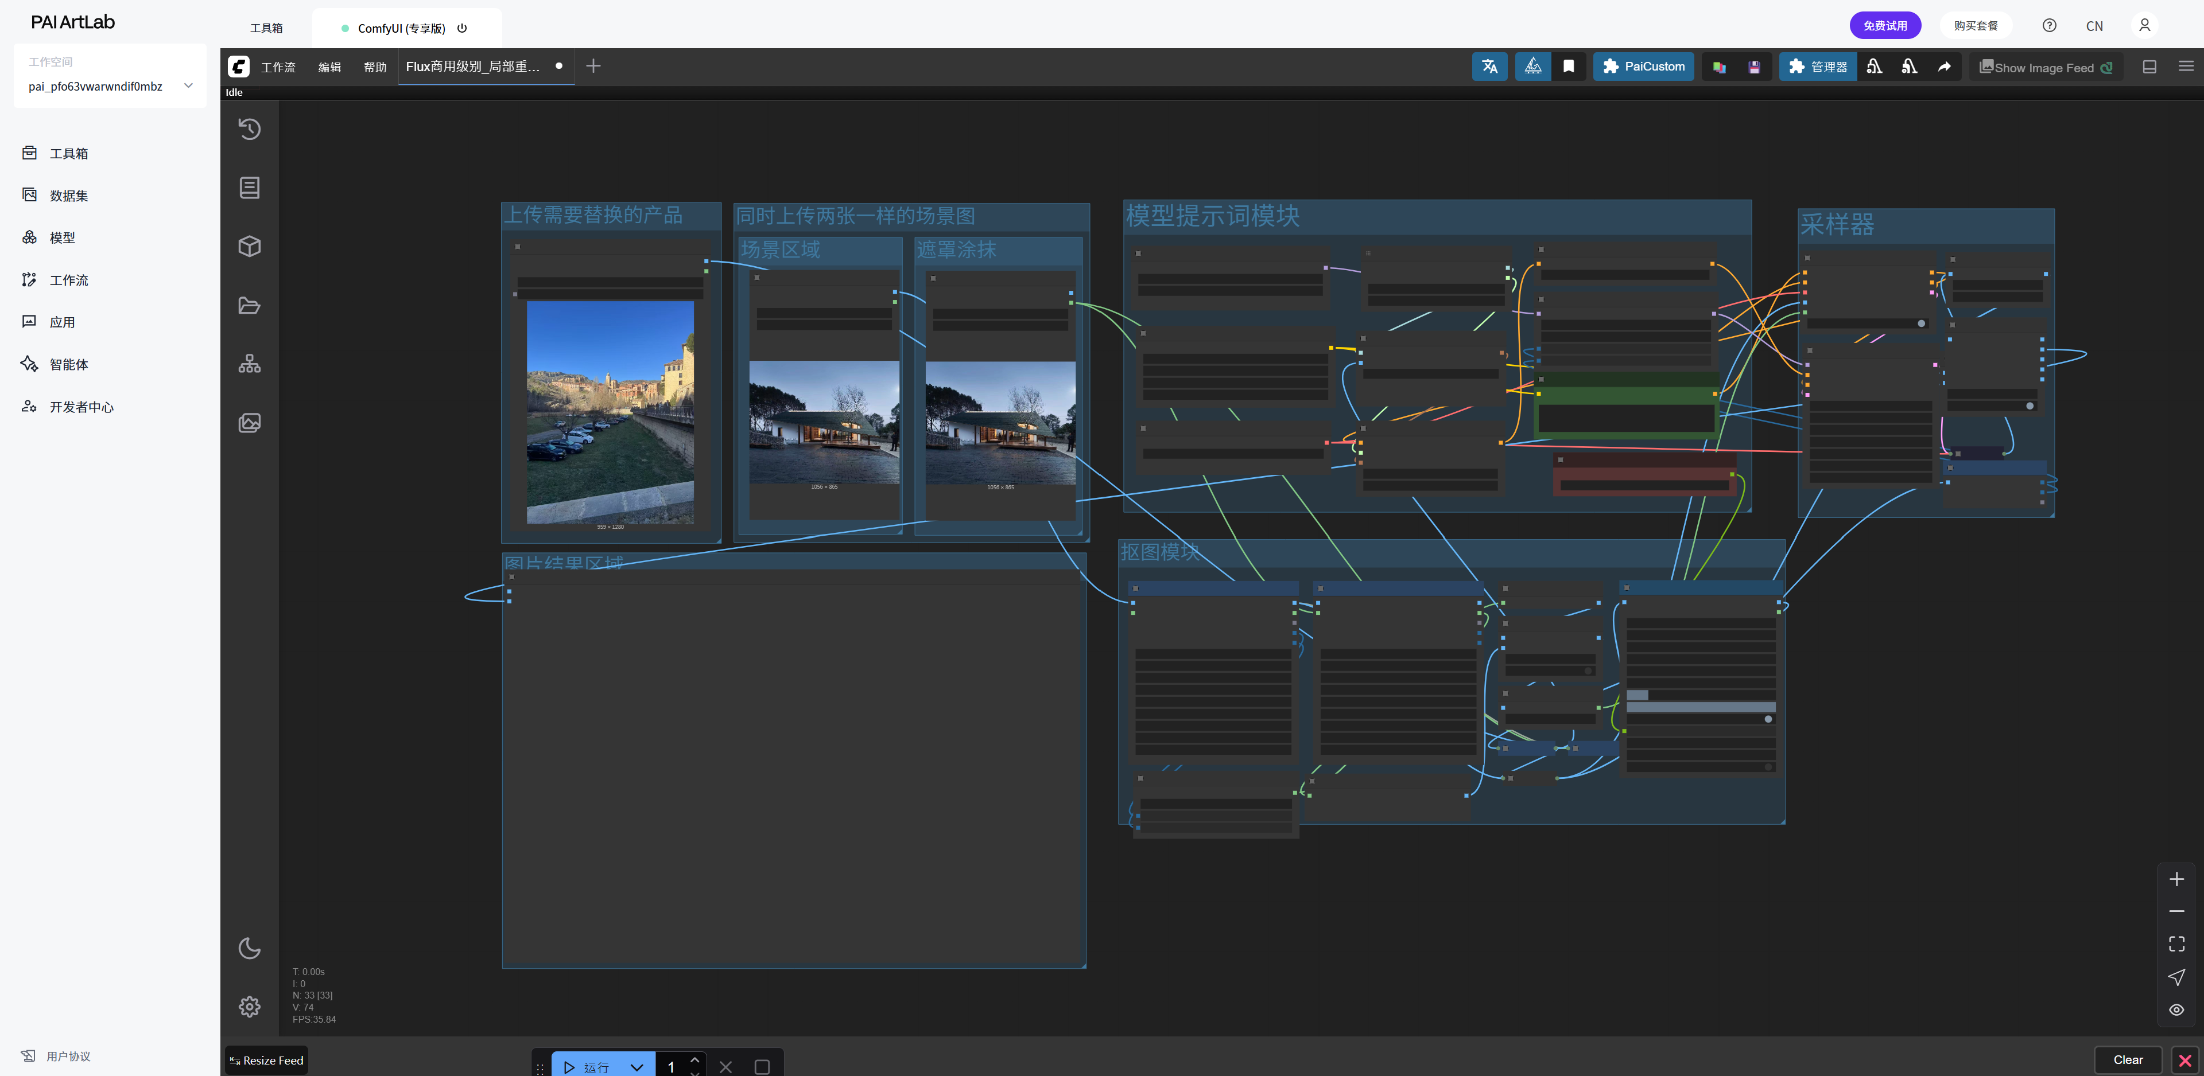The image size is (2204, 1076).
Task: Click the bookmark icon in toolbar
Action: tap(1568, 67)
